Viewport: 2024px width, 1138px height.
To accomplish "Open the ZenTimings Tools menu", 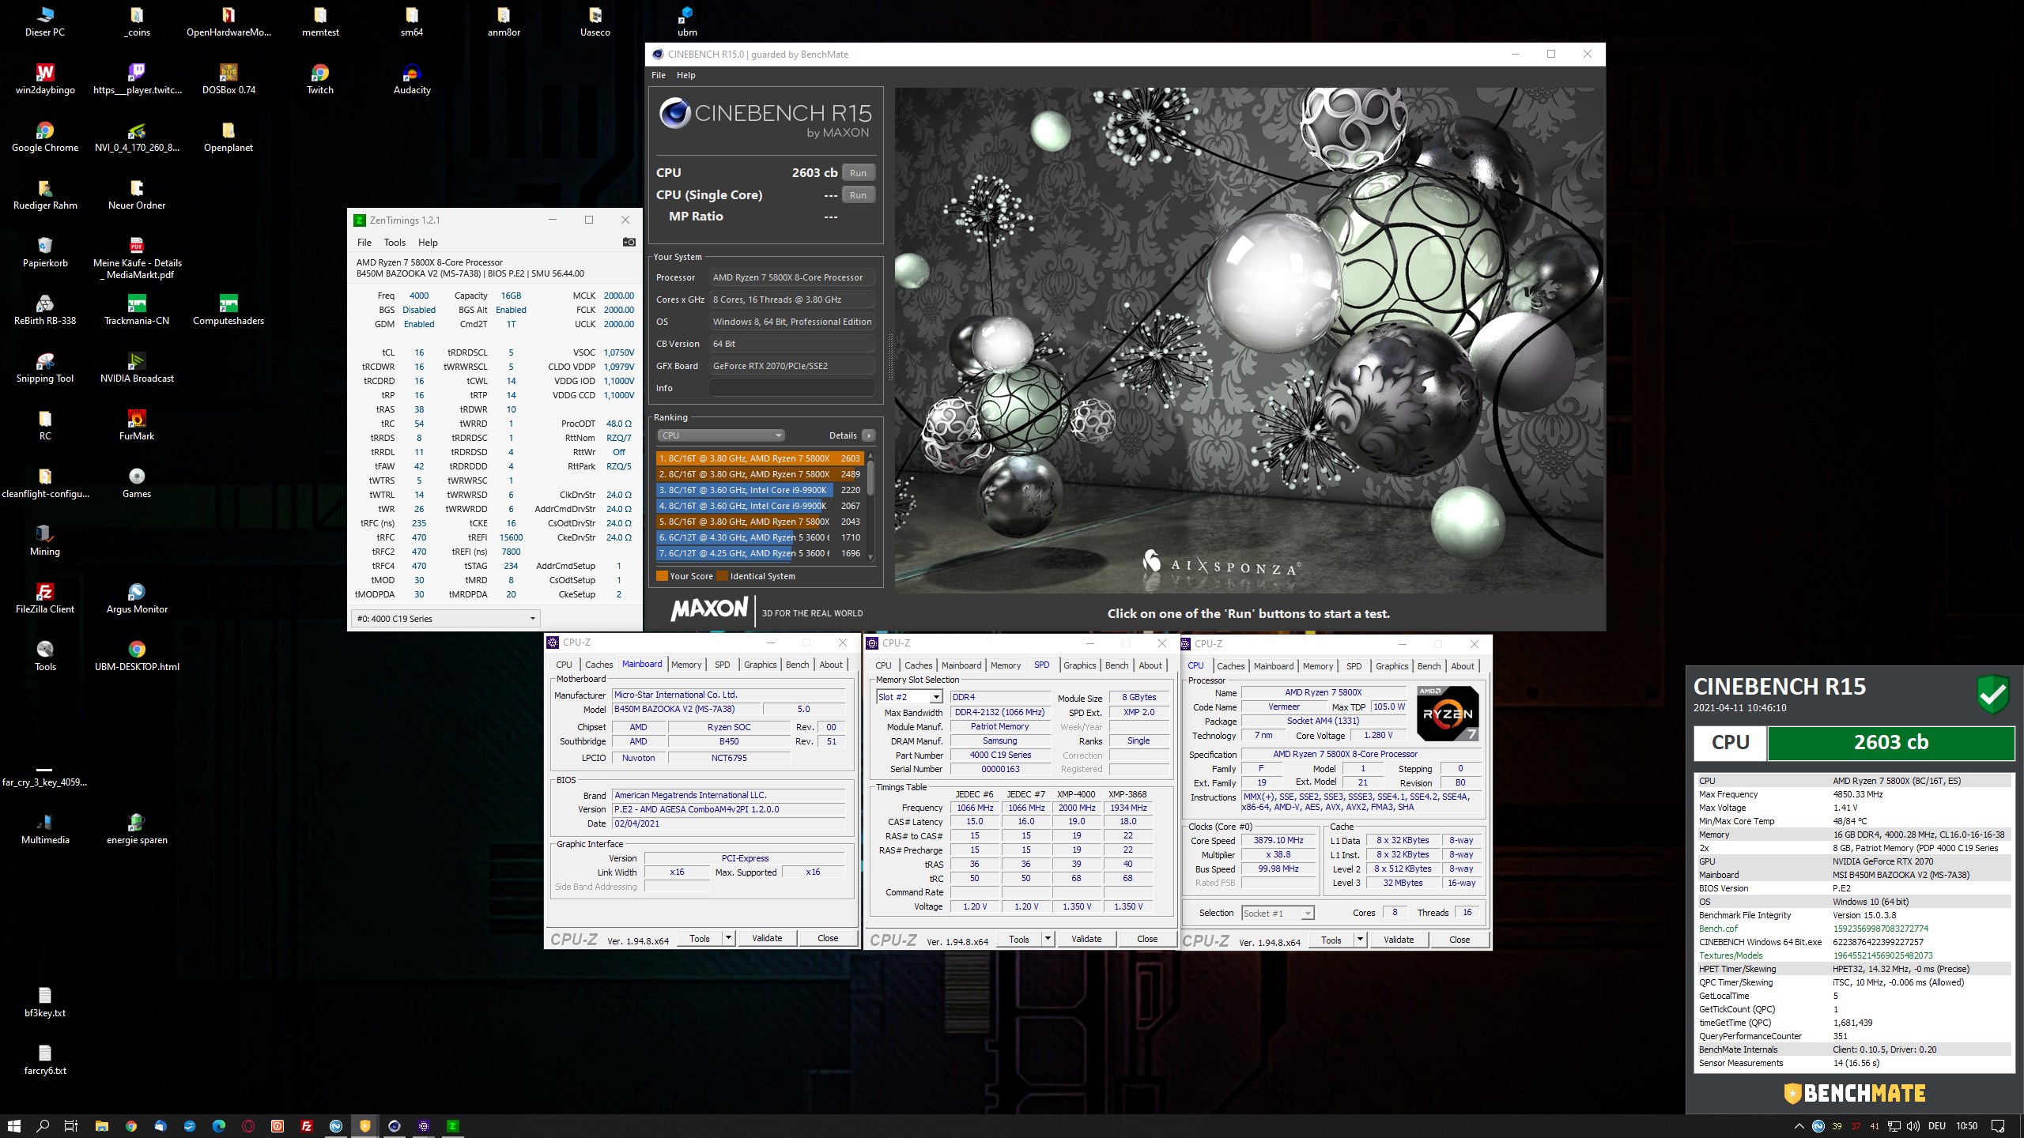I will [x=395, y=243].
